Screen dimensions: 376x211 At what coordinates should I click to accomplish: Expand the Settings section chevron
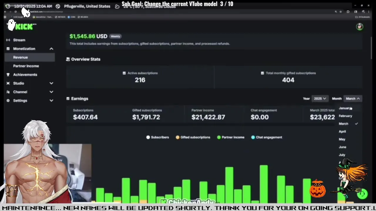click(51, 101)
